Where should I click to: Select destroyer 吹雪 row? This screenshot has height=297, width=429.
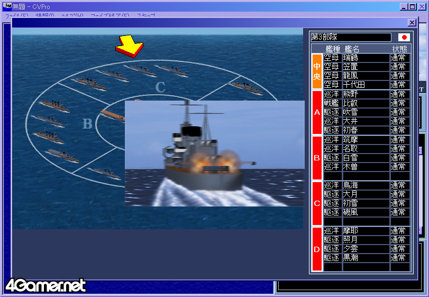[x=367, y=112]
